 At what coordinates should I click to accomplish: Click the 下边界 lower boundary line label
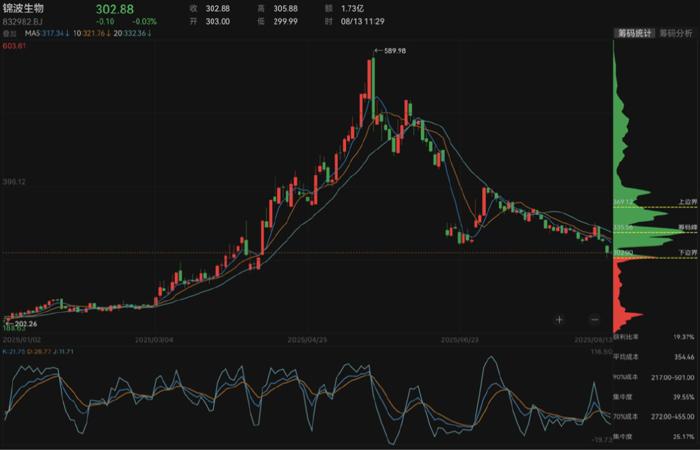point(686,253)
